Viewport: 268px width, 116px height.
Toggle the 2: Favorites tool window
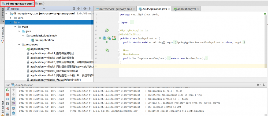2,108
